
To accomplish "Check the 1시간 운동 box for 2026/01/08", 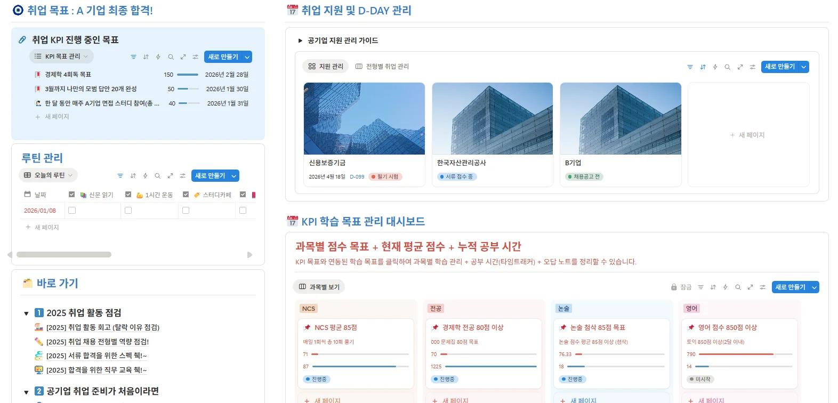I will click(128, 211).
